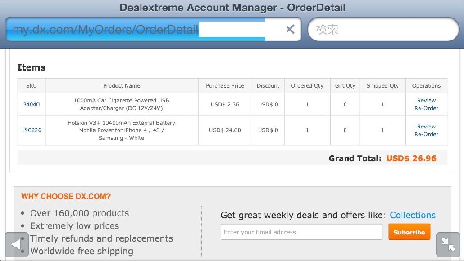Exit fullscreen using the shrink arrows icon
This screenshot has width=464, height=261.
(448, 244)
